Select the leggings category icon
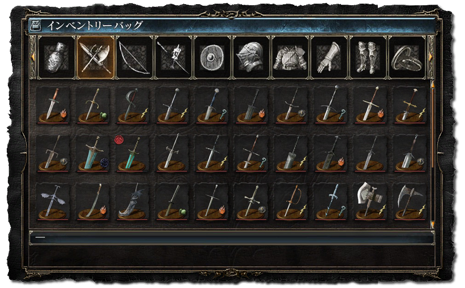465x288 pixels. click(368, 58)
